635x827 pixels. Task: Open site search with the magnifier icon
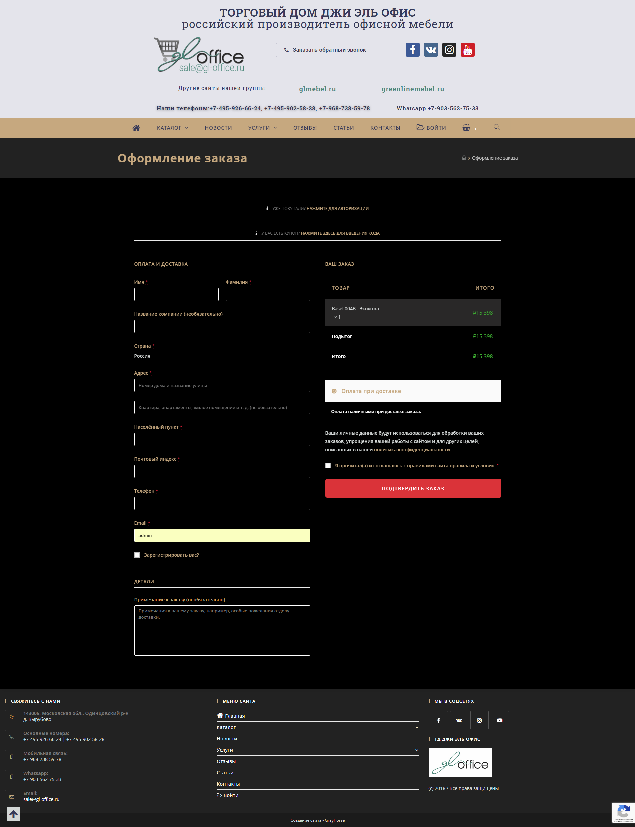(x=497, y=127)
